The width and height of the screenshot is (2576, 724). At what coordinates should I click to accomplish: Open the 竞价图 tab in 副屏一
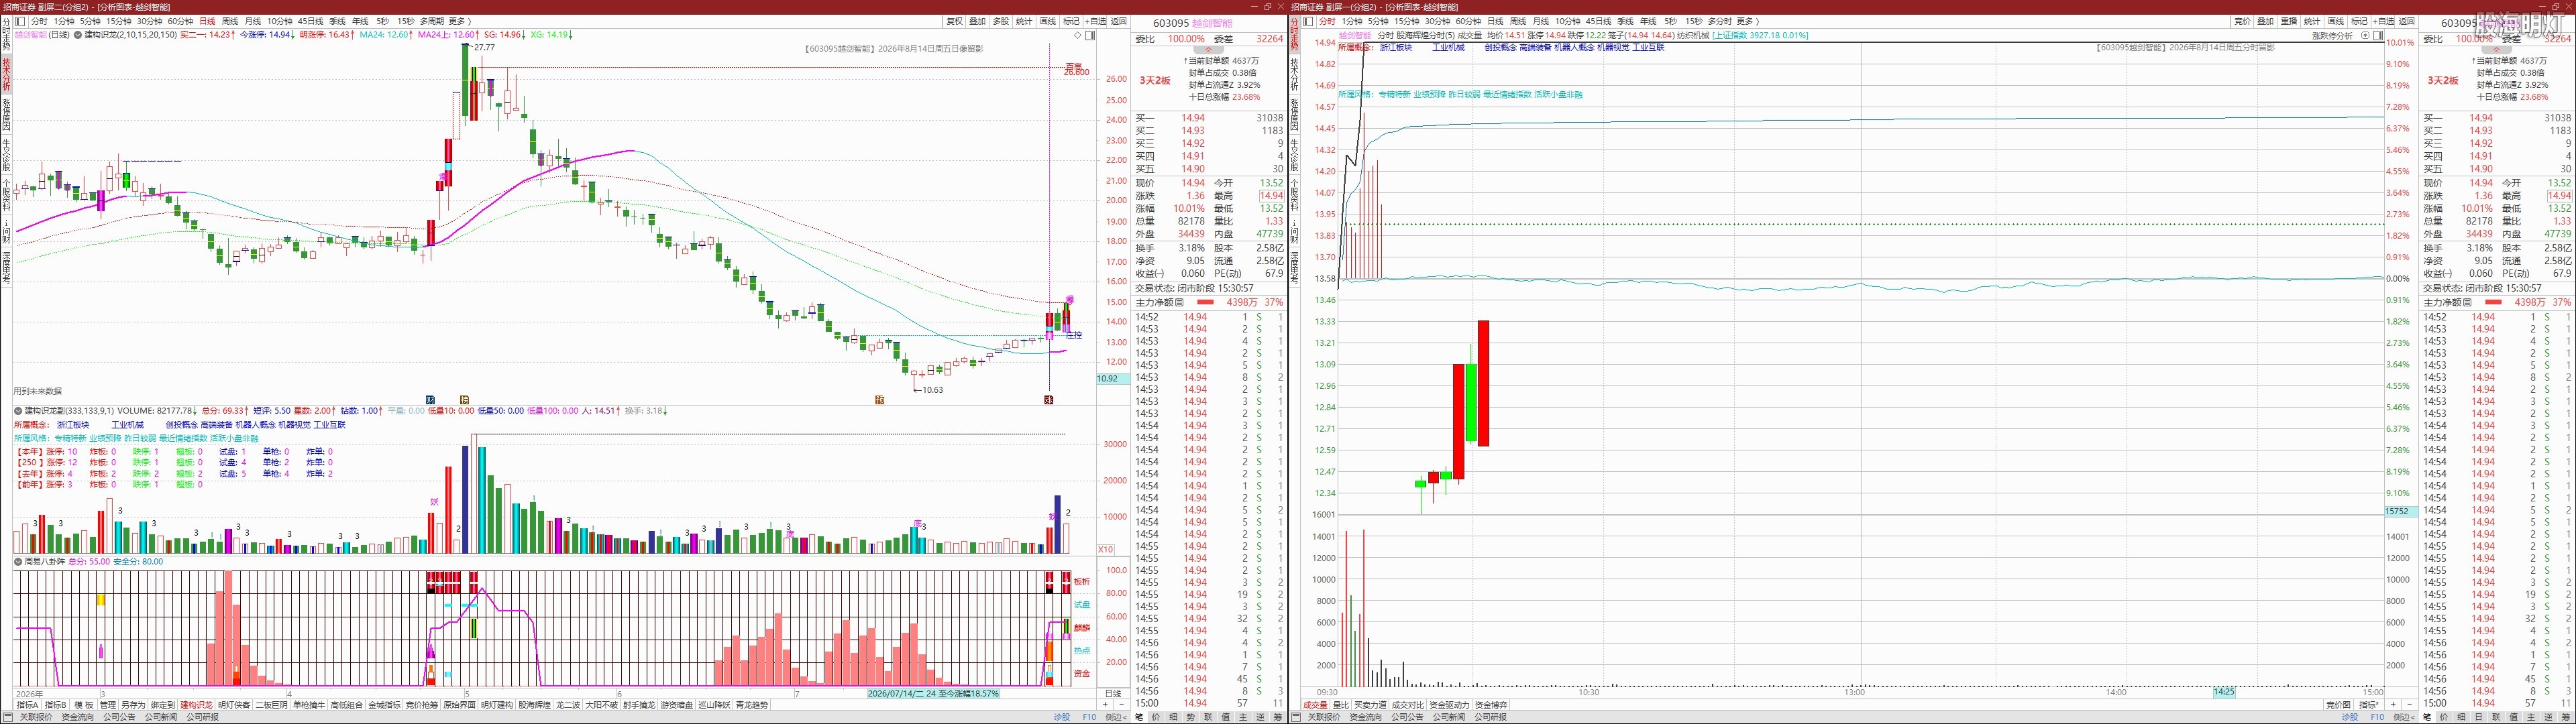(x=2337, y=705)
